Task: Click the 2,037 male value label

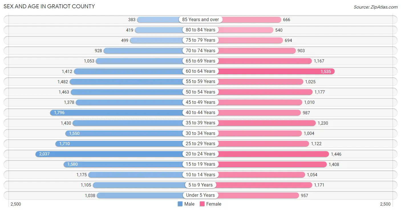Action: click(44, 154)
